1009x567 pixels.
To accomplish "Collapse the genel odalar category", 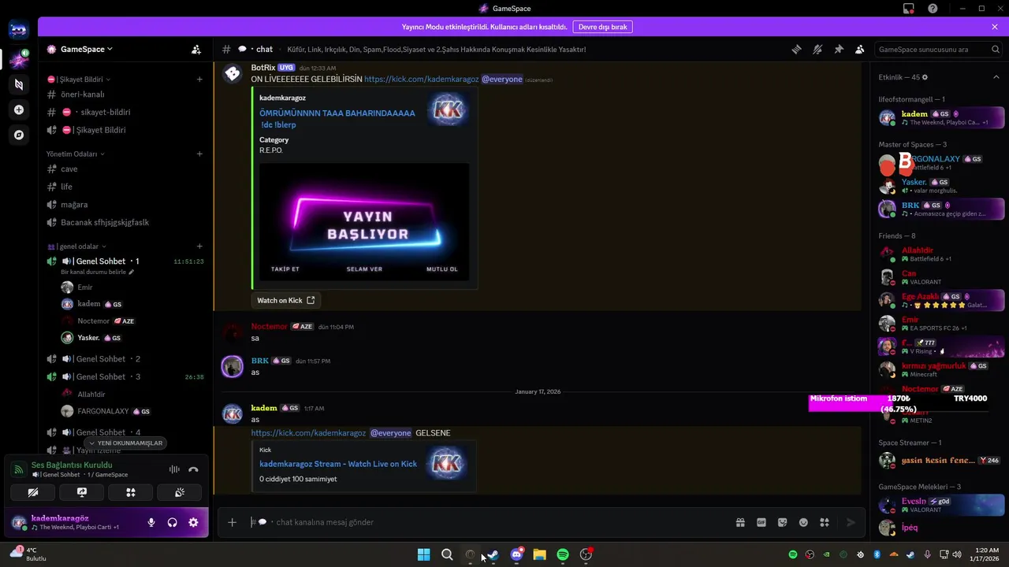I will click(76, 246).
